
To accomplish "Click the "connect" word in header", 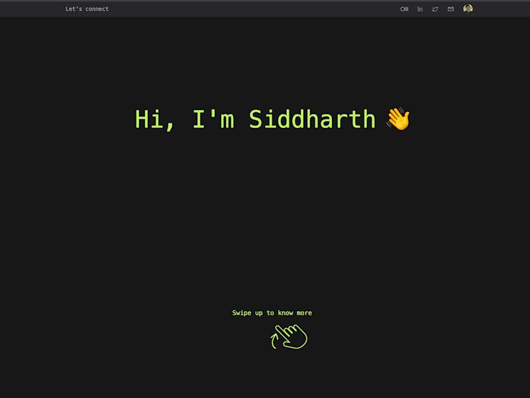I will [x=97, y=9].
